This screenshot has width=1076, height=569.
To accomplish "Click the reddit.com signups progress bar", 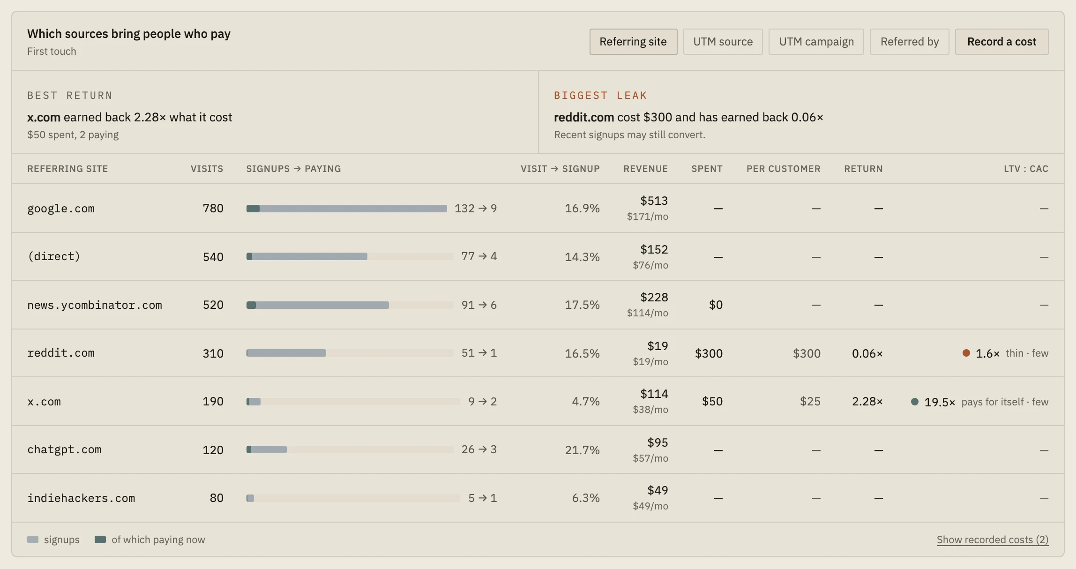I will tap(350, 353).
